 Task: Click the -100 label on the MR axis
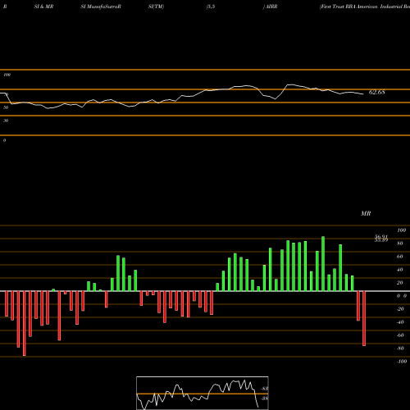(x=402, y=362)
